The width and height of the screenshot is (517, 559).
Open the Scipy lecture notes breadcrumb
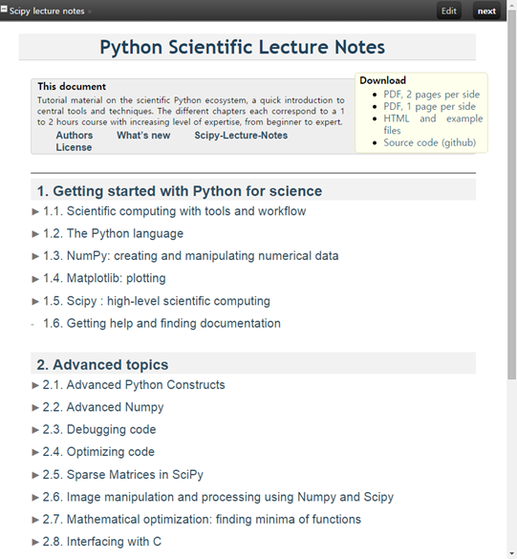[47, 11]
